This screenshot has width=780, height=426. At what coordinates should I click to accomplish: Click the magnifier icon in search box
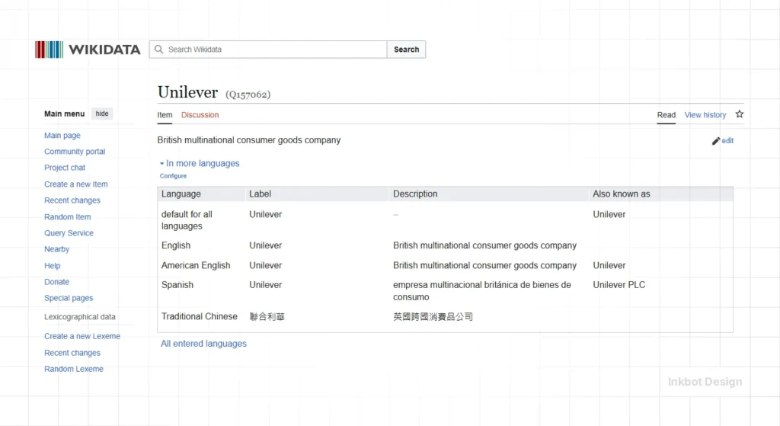click(158, 50)
